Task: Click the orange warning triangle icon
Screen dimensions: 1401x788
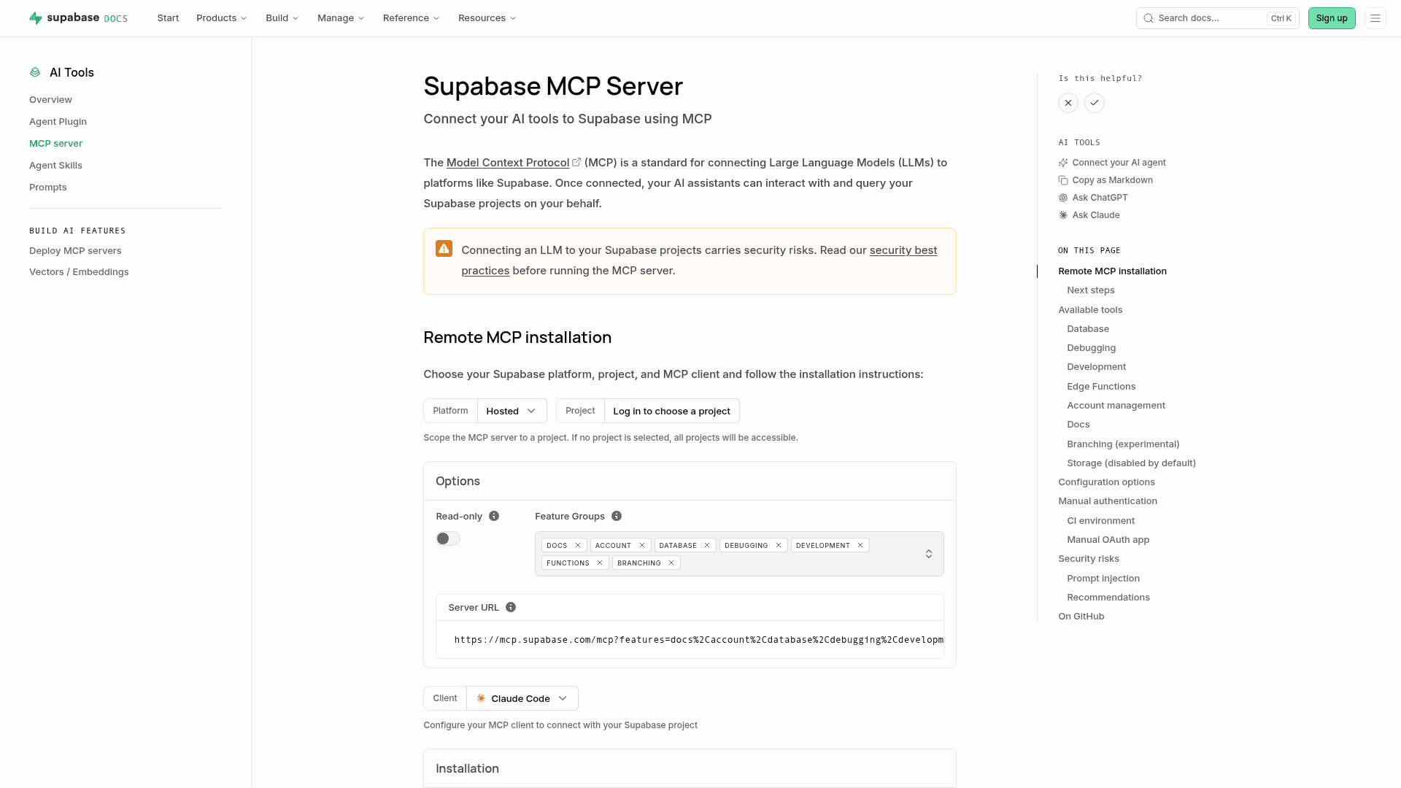Action: tap(444, 249)
